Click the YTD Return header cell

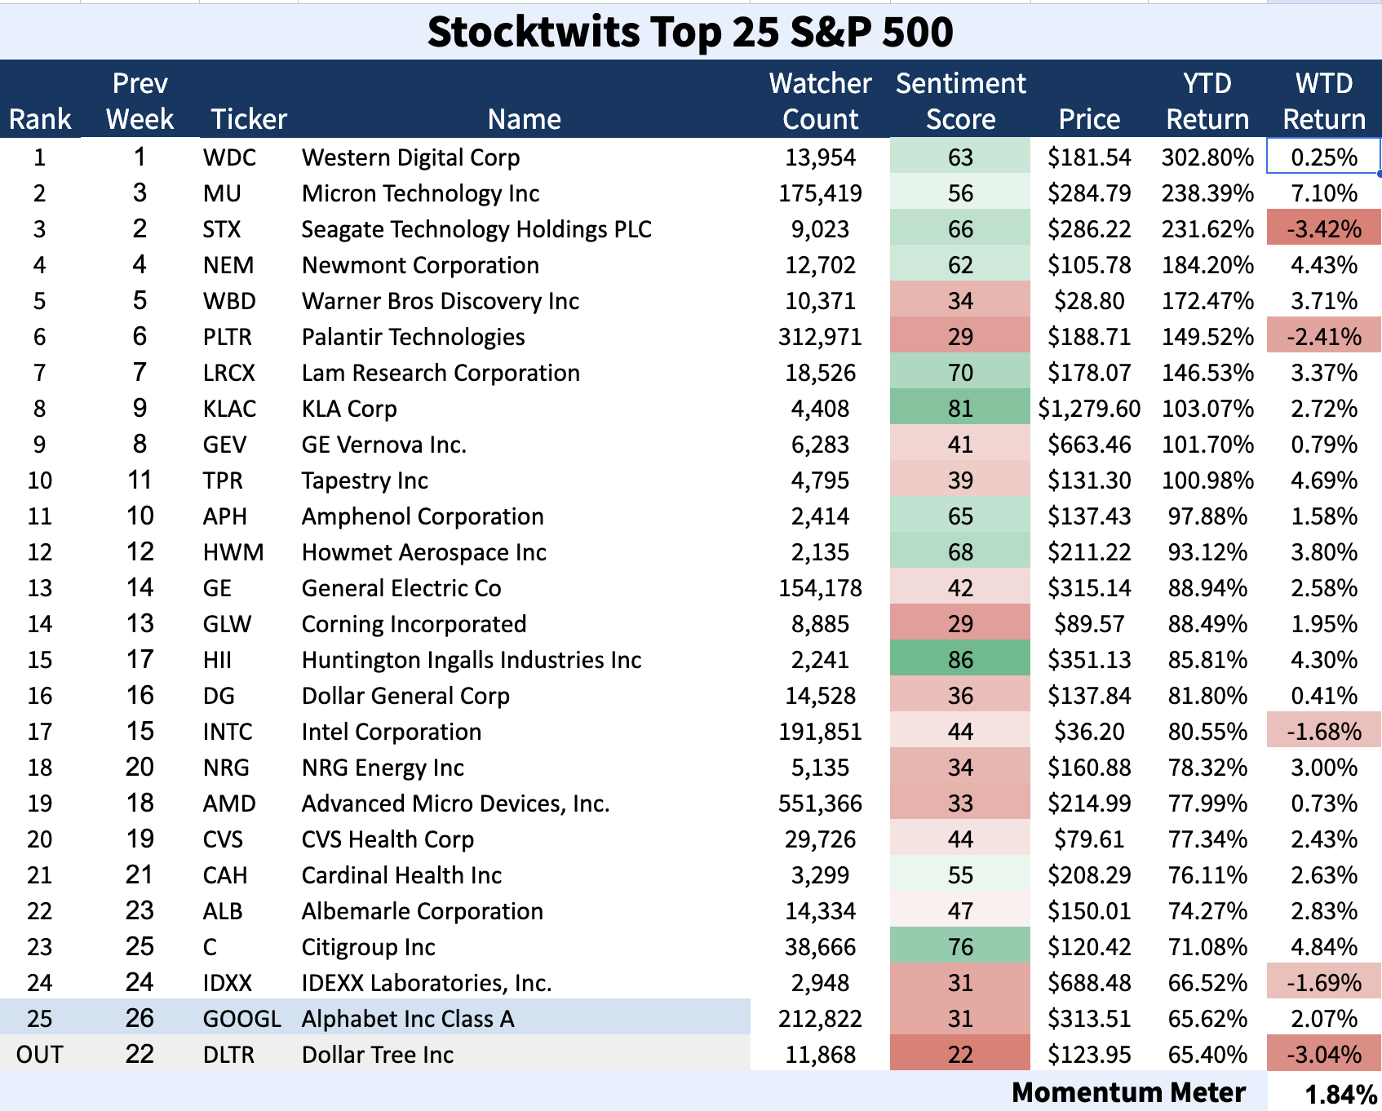pos(1207,101)
